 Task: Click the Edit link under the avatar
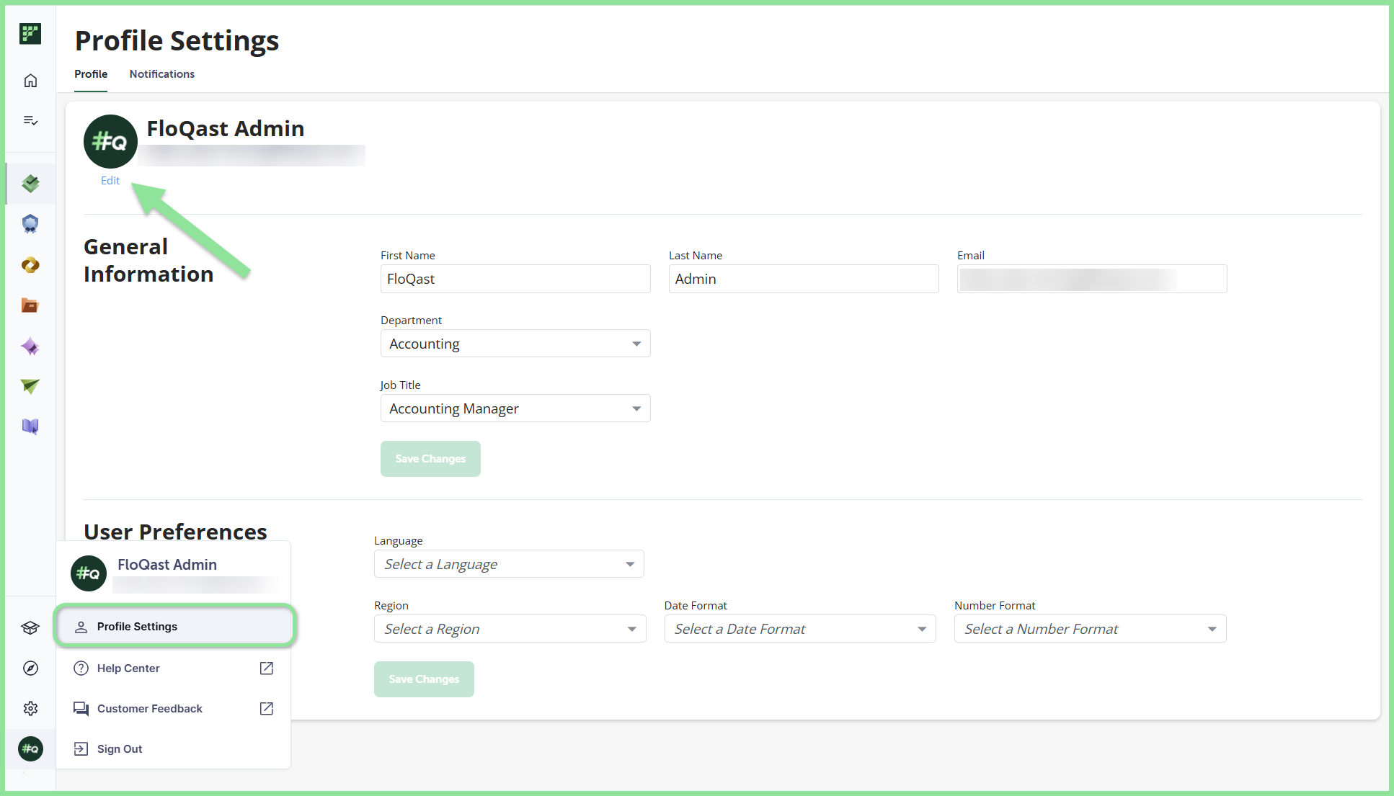[x=110, y=181]
